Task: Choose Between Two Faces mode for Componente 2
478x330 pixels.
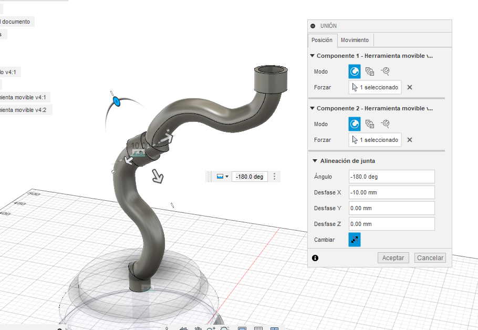Action: point(370,124)
